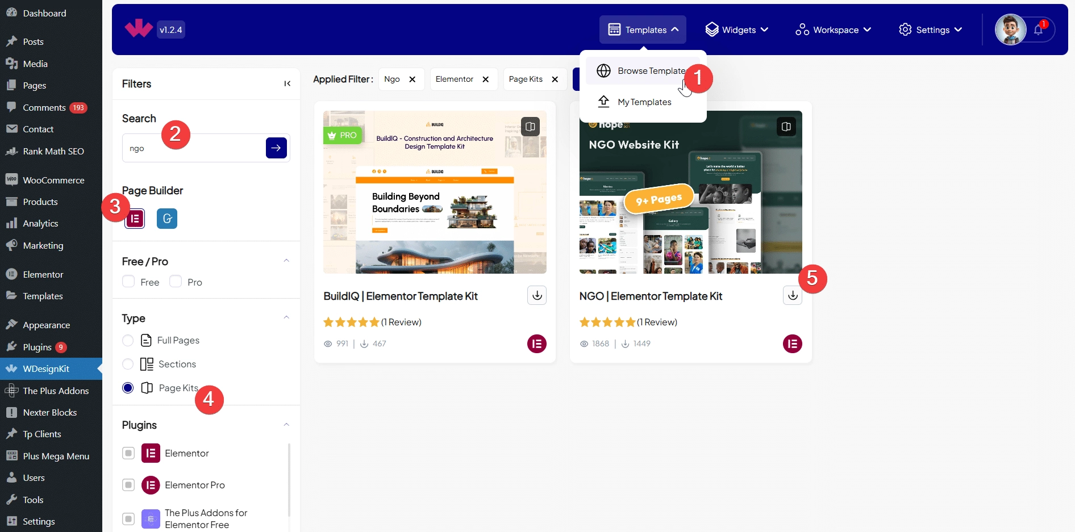The image size is (1075, 532).
Task: Select the Gutenberg page builder icon
Action: tap(167, 219)
